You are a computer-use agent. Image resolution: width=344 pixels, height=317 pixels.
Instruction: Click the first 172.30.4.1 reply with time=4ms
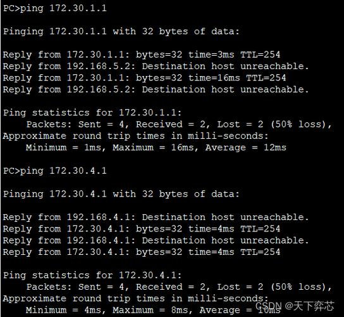(142, 229)
